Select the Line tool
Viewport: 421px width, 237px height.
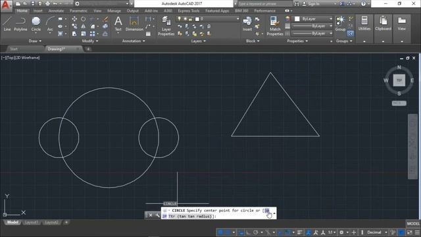pos(7,24)
